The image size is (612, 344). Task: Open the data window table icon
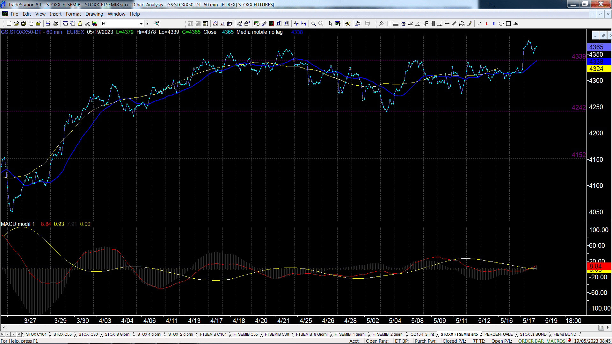pyautogui.click(x=205, y=24)
